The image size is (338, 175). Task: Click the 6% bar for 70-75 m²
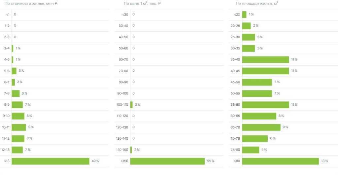point(255,138)
